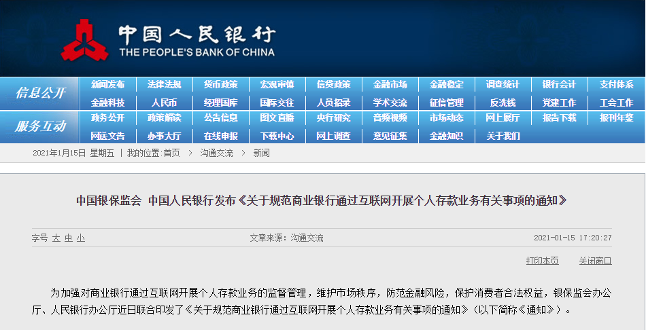Image resolution: width=646 pixels, height=330 pixels.
Task: Go to 政策解读
Action: 164,117
